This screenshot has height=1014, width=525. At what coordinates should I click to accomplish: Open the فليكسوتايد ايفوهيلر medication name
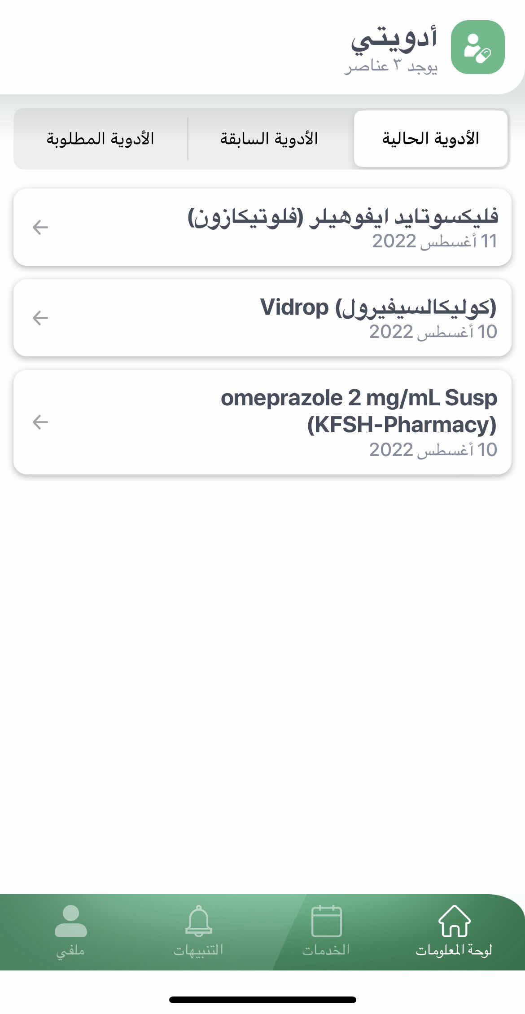(343, 217)
